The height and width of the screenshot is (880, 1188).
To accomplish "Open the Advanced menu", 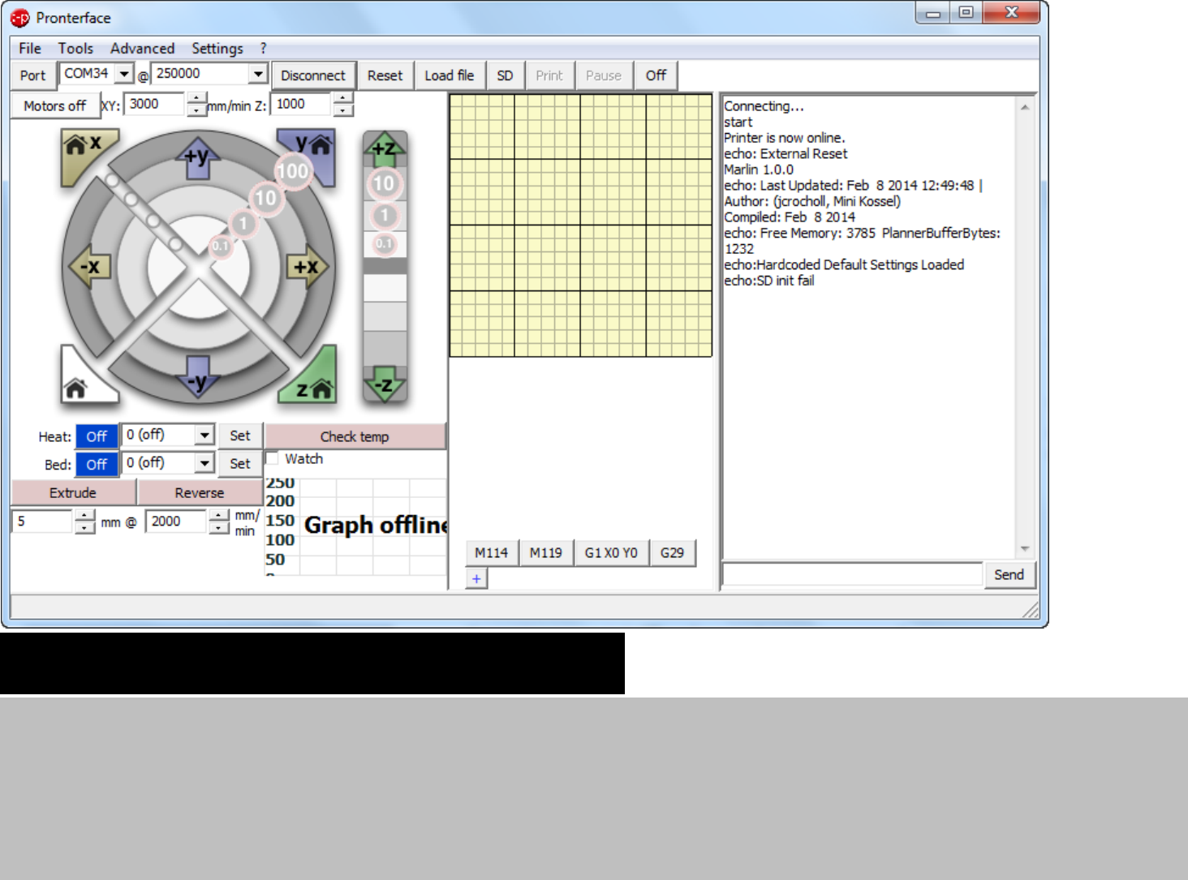I will tap(142, 49).
